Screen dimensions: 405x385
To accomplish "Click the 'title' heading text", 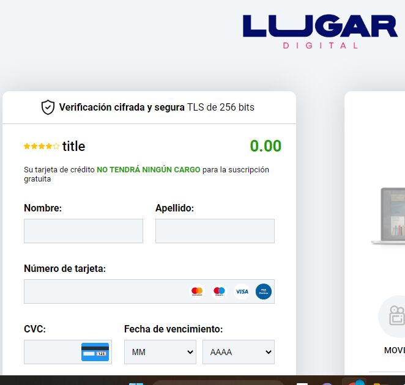I will coord(73,146).
